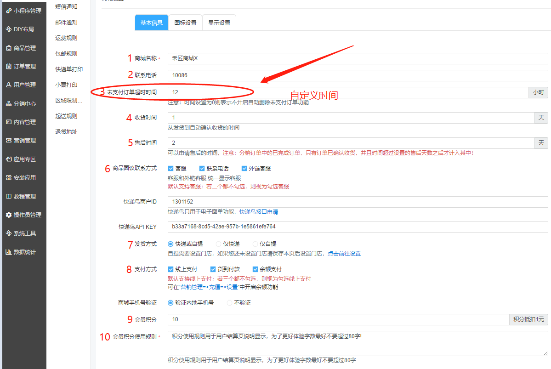
Task: Click the 操作员管理 gear icon
Action: 9,215
